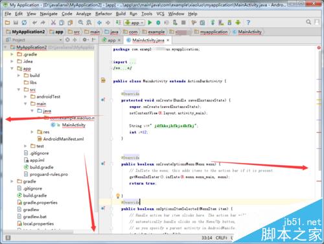Expand the res folder

pyautogui.click(x=32, y=132)
